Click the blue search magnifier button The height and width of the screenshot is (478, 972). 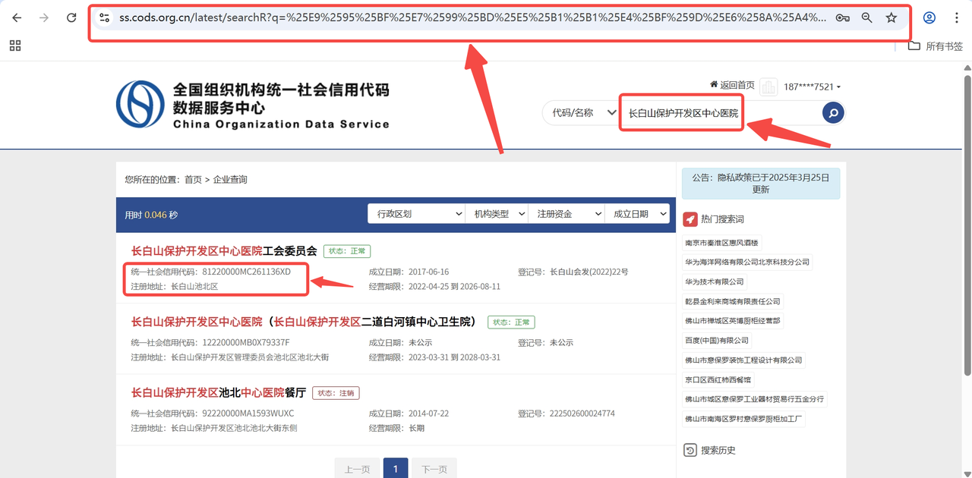pos(833,113)
